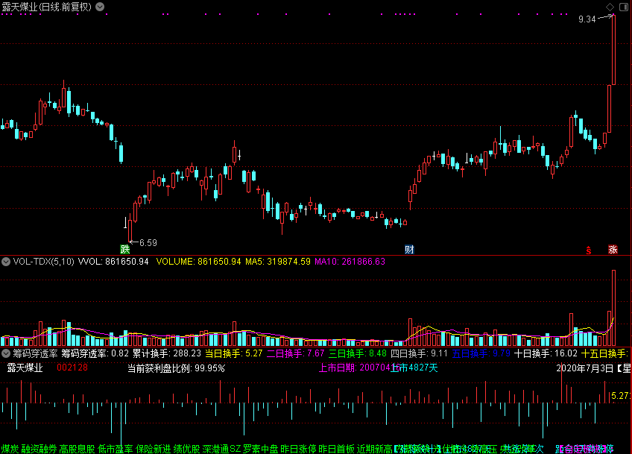Image resolution: width=632 pixels, height=454 pixels.
Task: Click the 四日换手: 9.11 value
Action: (419, 353)
